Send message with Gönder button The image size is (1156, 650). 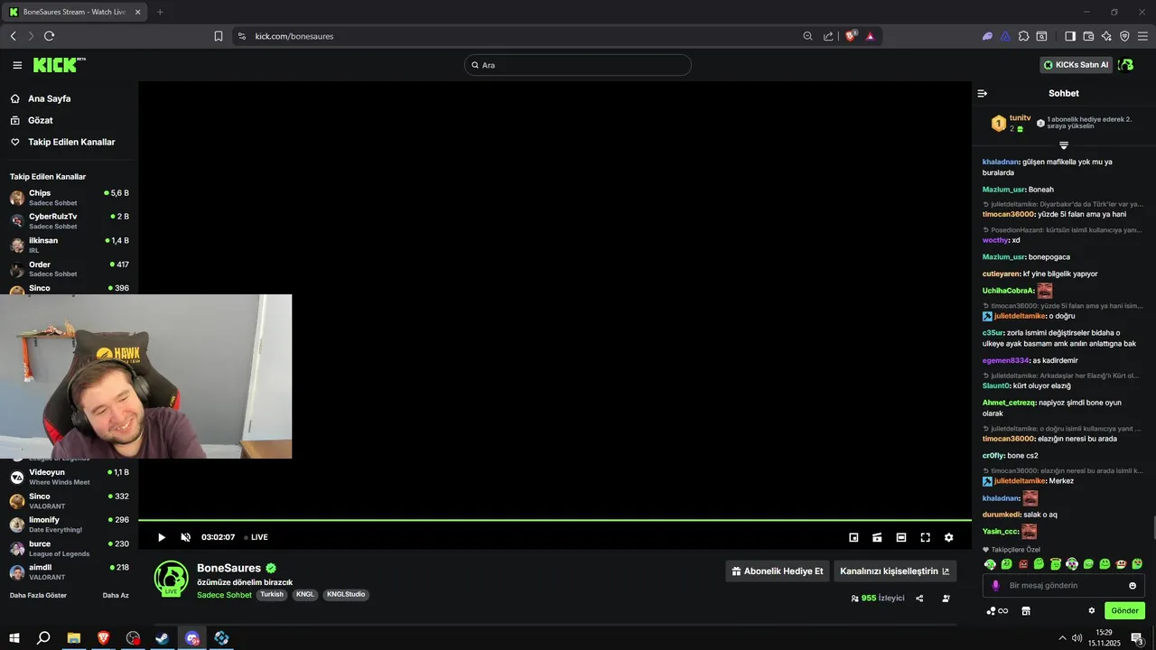pos(1124,610)
